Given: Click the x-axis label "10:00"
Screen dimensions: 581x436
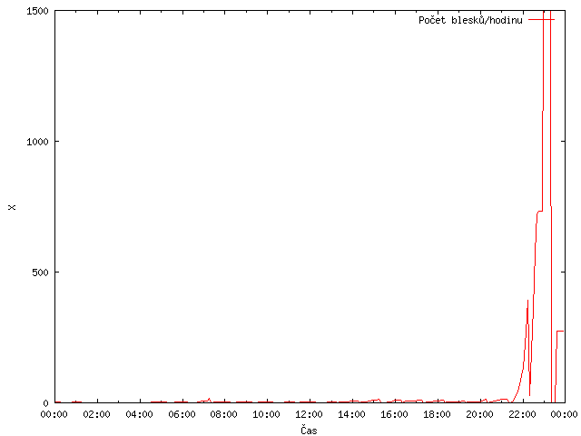Looking at the screenshot, I should 266,414.
